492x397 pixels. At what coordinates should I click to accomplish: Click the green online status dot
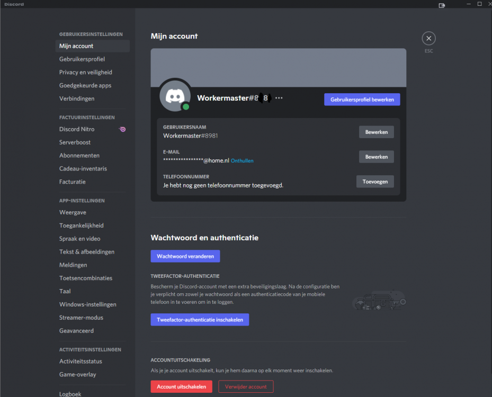186,106
